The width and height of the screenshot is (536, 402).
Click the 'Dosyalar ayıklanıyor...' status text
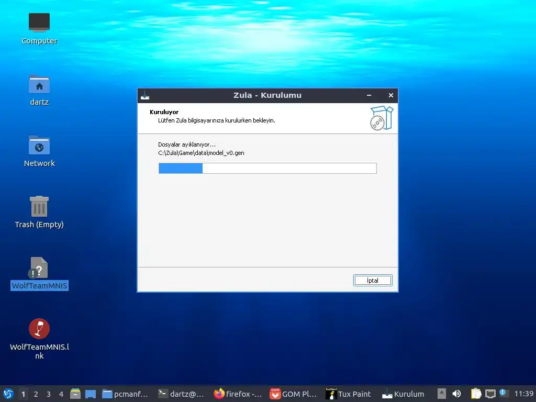187,144
